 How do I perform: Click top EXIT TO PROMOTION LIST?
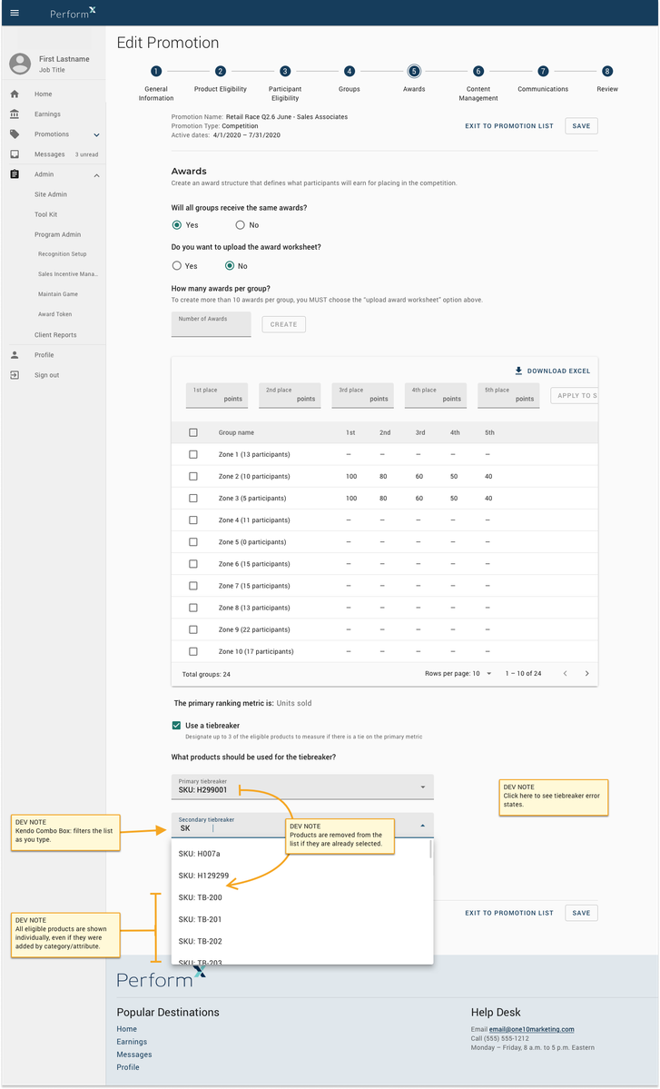coord(509,126)
